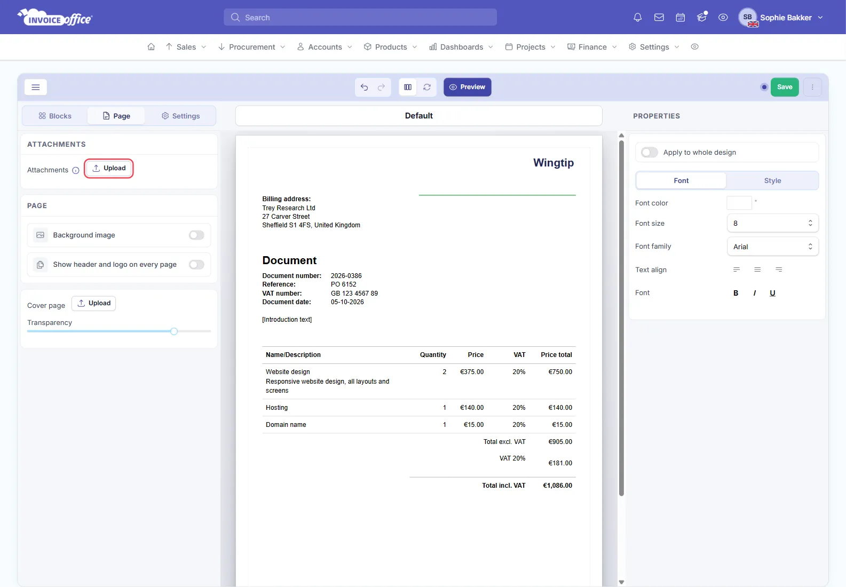Upload an attachment file
846x587 pixels.
[109, 168]
